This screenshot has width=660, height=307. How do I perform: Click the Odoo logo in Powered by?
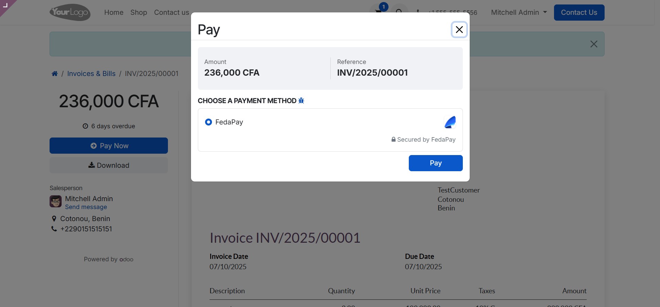pyautogui.click(x=126, y=260)
